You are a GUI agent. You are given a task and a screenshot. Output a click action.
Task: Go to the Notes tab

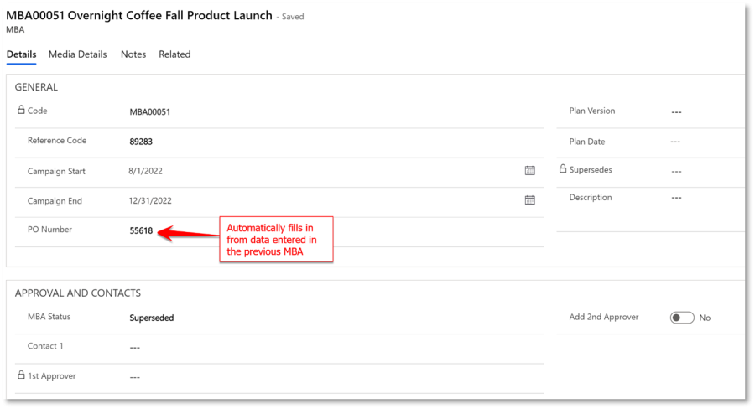pyautogui.click(x=133, y=54)
